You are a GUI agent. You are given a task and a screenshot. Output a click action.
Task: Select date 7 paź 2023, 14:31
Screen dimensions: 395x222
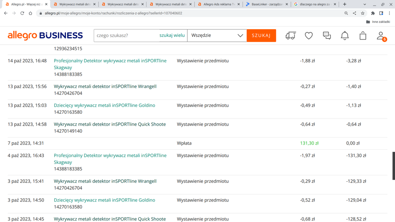[x=26, y=143]
